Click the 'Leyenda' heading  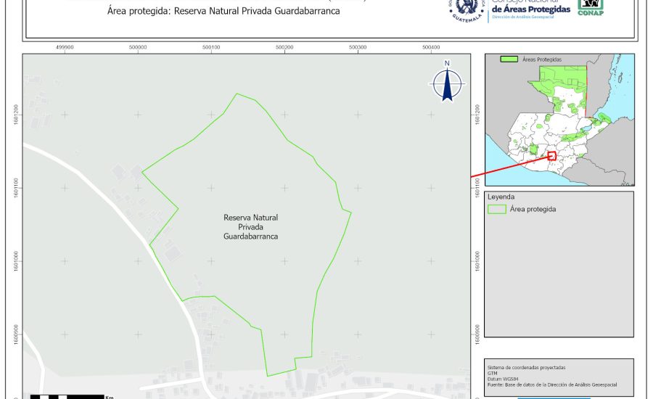[500, 197]
